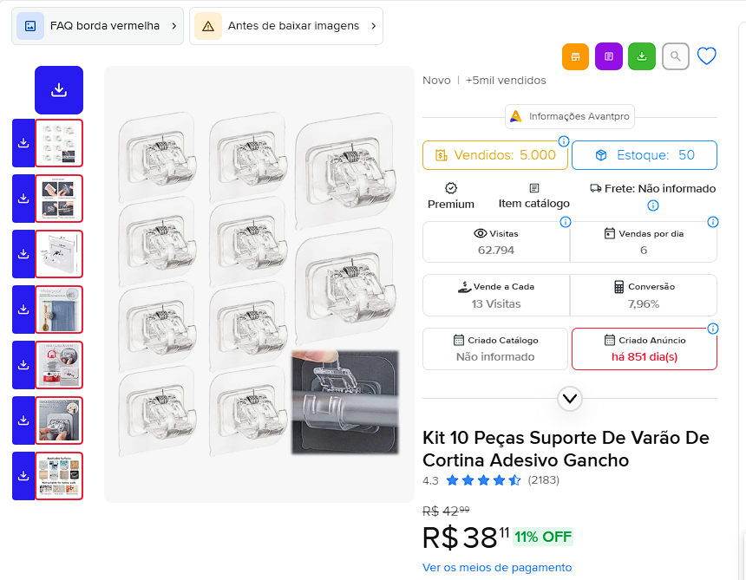The width and height of the screenshot is (746, 580).
Task: Click the large blue download-all images button
Action: coord(59,90)
